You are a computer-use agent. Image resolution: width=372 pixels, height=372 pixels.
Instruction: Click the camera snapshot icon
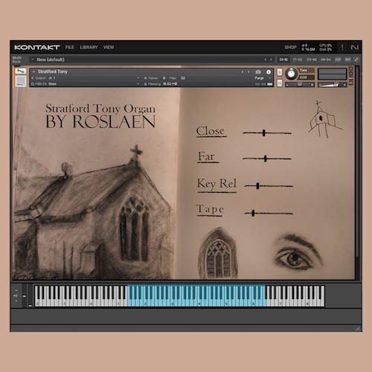click(x=258, y=72)
